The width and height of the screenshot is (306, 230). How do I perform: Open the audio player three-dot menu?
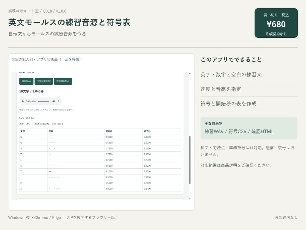click(x=58, y=101)
